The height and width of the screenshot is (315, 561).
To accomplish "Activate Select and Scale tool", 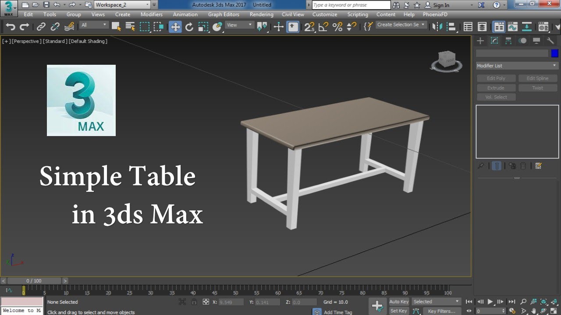I will (203, 27).
